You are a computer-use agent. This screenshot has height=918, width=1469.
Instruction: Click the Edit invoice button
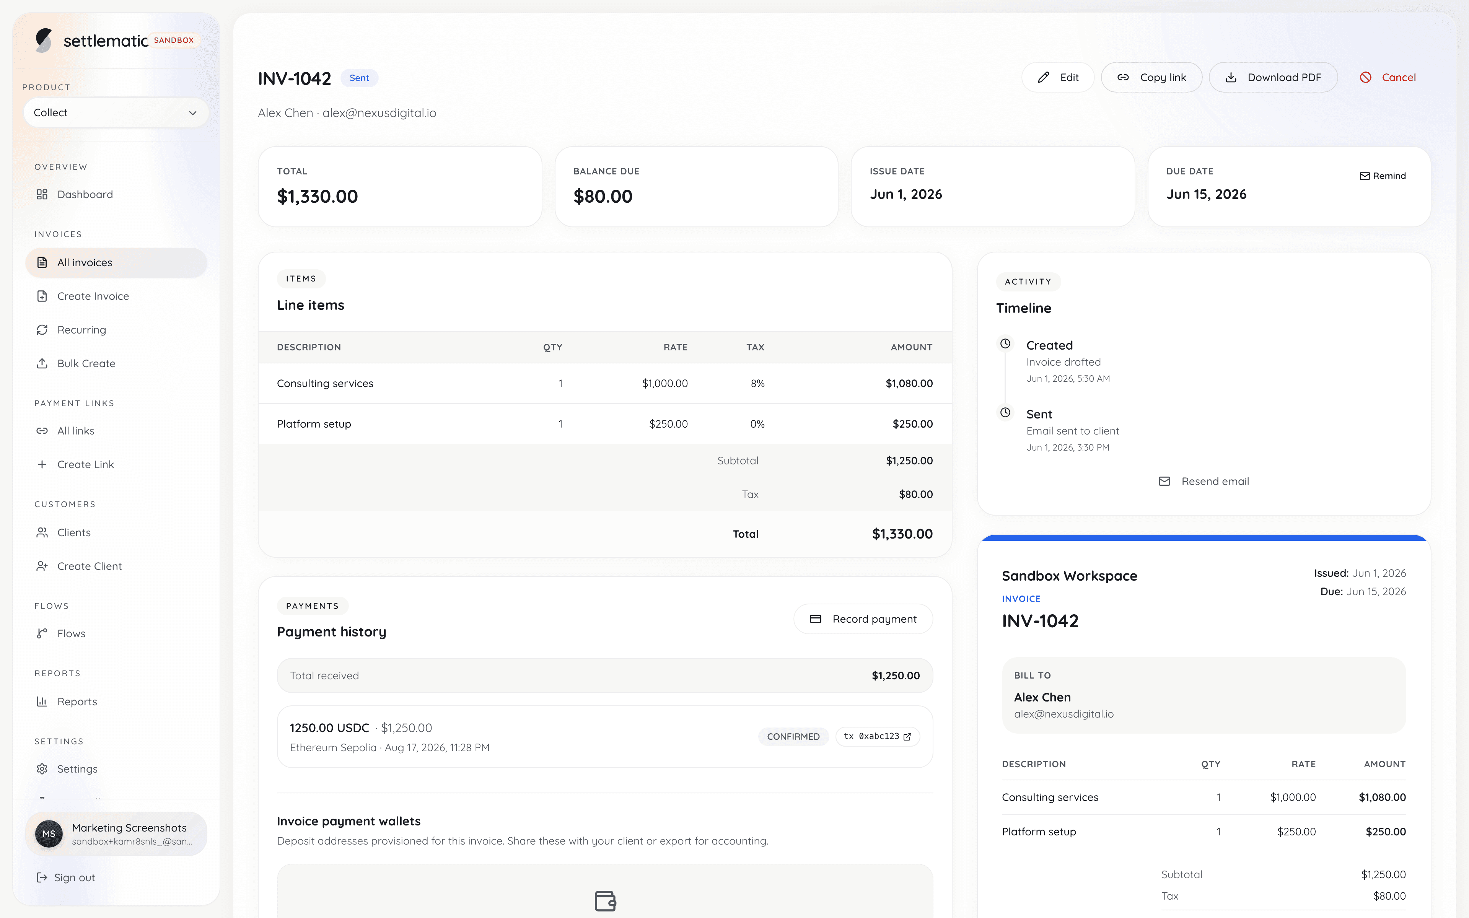[1057, 78]
